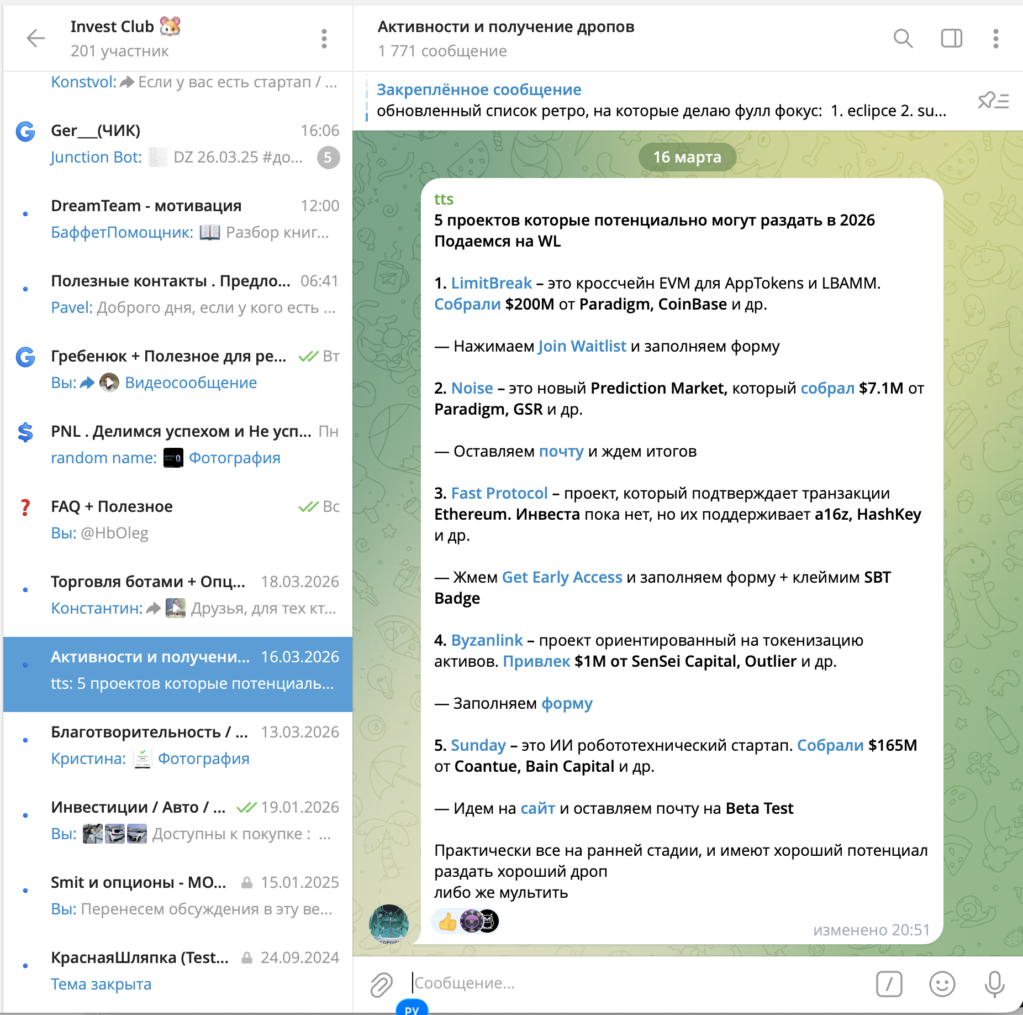Toggle the middle emoji reaction on the message
Viewport: 1023px width, 1015px height.
point(471,922)
